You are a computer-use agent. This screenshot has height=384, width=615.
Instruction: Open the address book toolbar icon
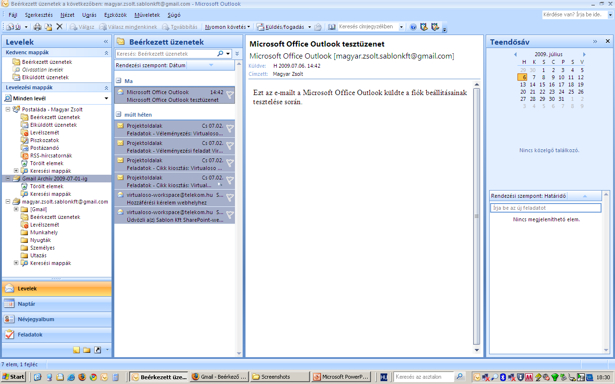click(332, 27)
